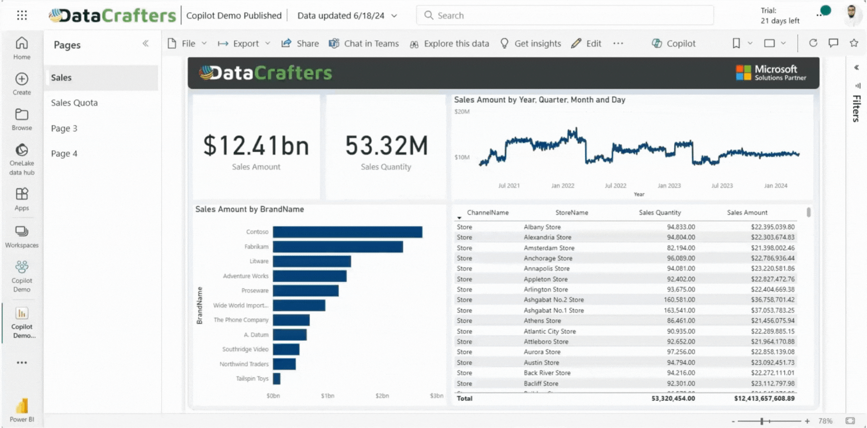Switch to the Sales Quota page

point(75,103)
